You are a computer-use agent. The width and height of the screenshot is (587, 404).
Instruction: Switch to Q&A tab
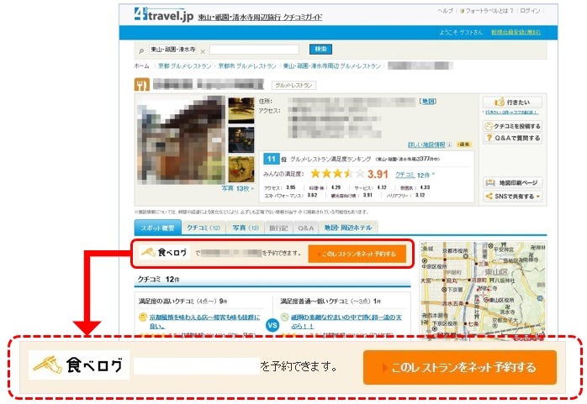306,228
